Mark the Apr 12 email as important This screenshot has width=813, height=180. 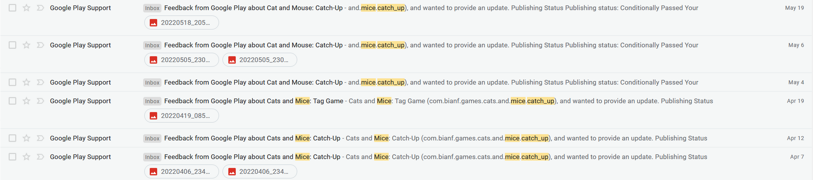coord(40,138)
